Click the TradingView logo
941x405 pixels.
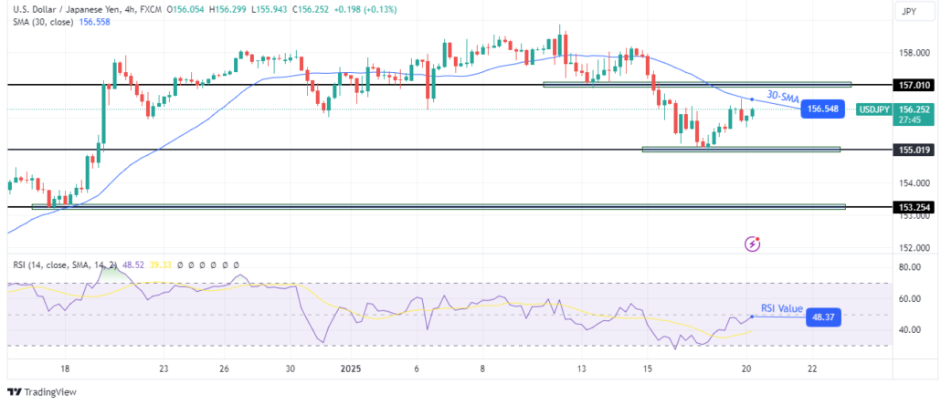[41, 392]
